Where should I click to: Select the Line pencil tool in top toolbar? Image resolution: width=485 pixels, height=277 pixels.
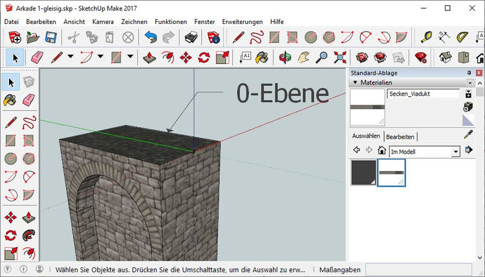pos(239,37)
